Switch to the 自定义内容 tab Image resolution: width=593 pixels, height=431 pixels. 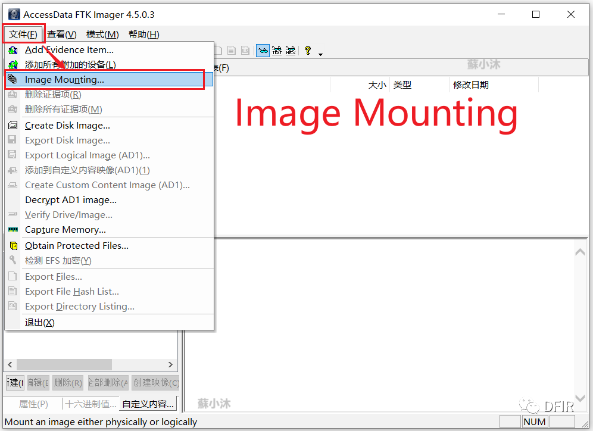[148, 404]
